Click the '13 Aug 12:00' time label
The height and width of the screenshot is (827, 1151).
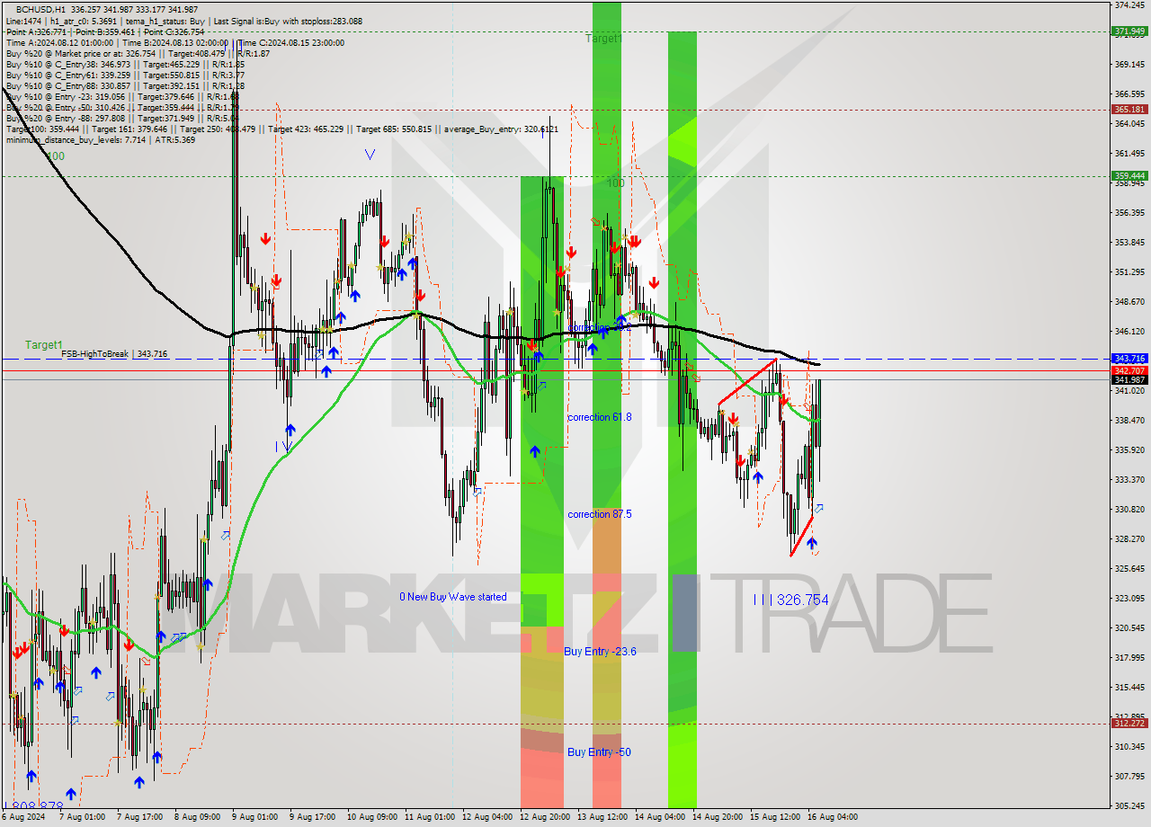coord(602,817)
